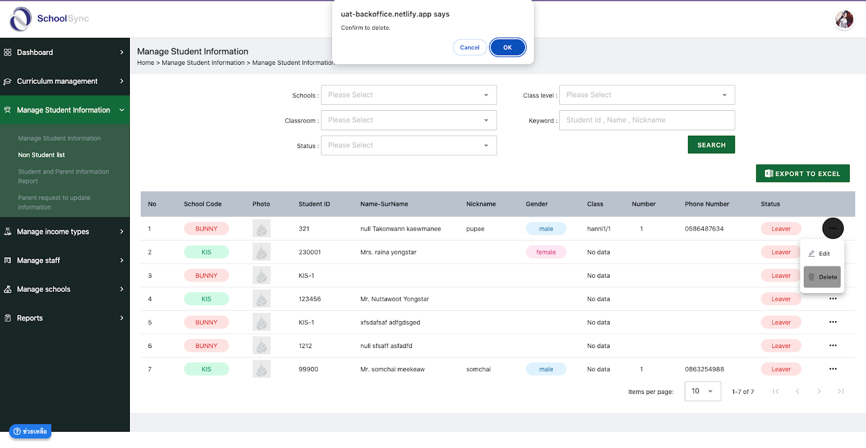Click BUNNY school code in row 1
The image size is (866, 448).
tap(206, 229)
